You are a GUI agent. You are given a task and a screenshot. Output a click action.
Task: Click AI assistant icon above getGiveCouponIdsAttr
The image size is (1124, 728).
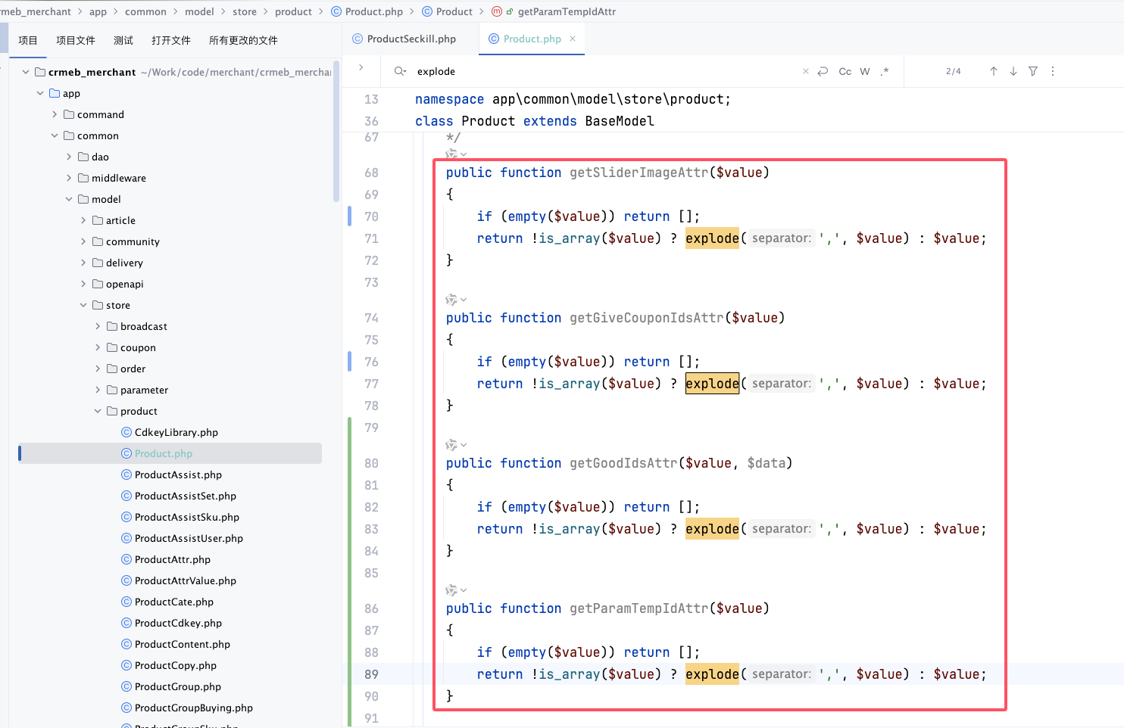(451, 300)
